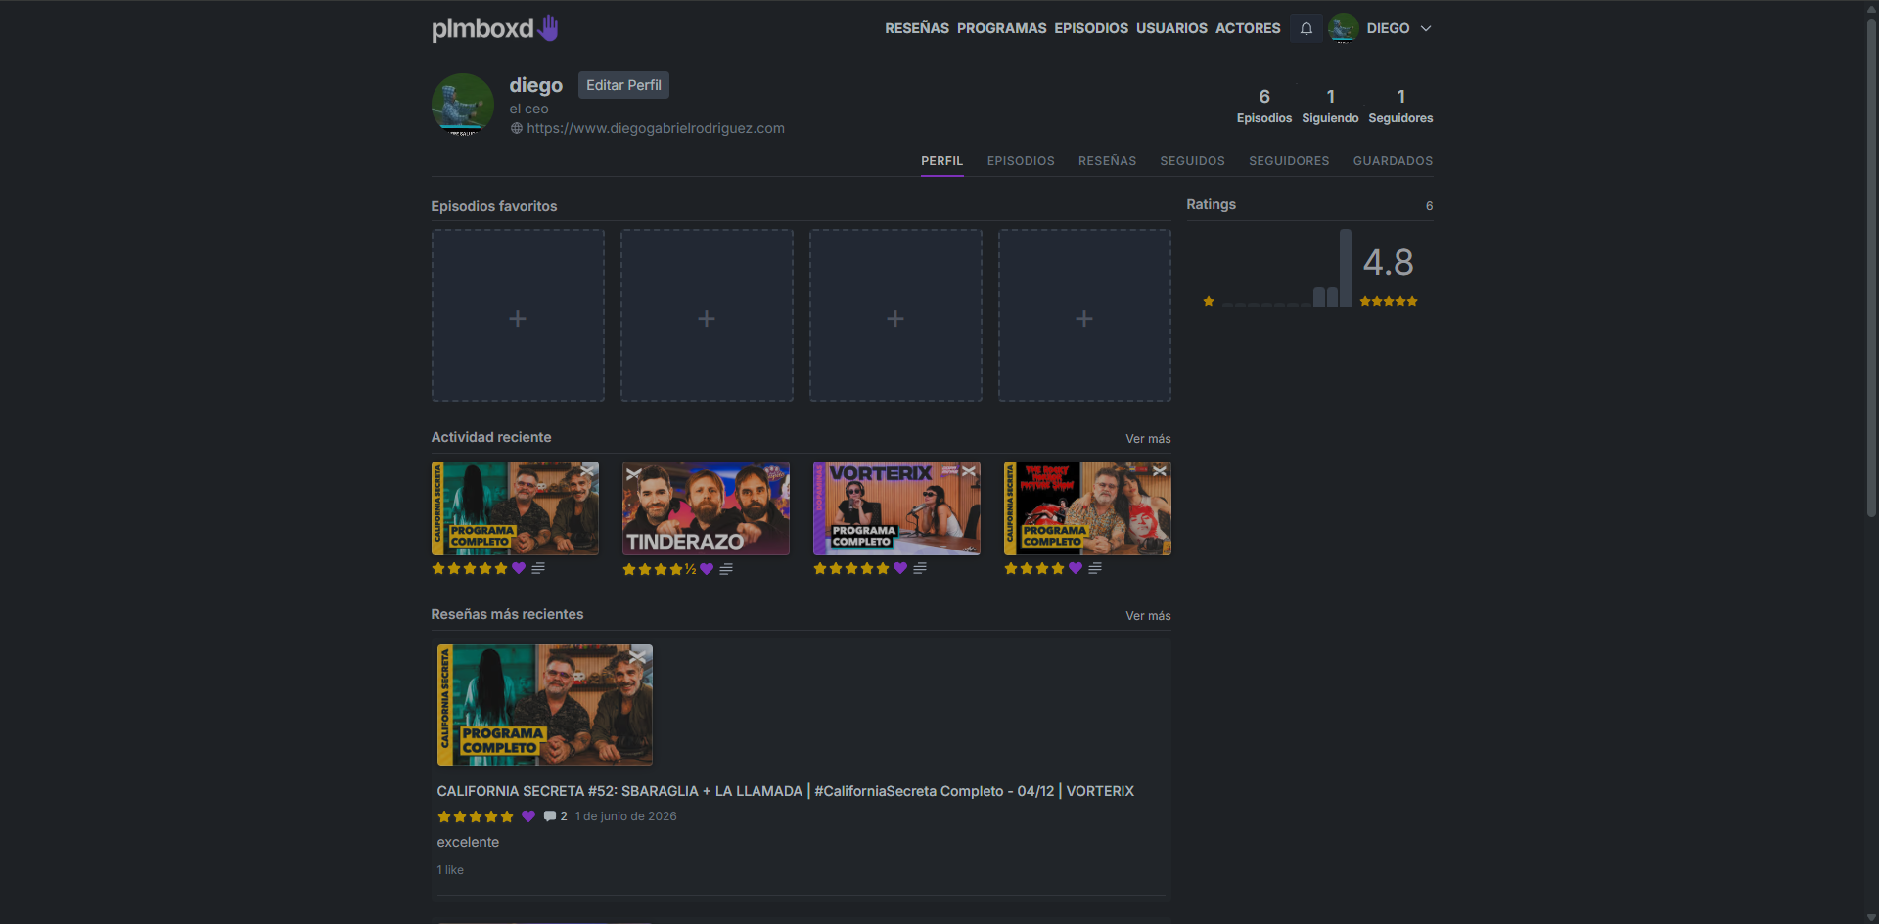This screenshot has height=924, width=1879.
Task: Add a second favorite episode via the plus slot
Action: click(x=707, y=315)
